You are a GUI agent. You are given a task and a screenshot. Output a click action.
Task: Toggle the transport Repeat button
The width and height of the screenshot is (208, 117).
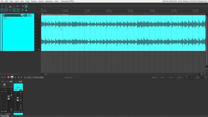(15, 77)
